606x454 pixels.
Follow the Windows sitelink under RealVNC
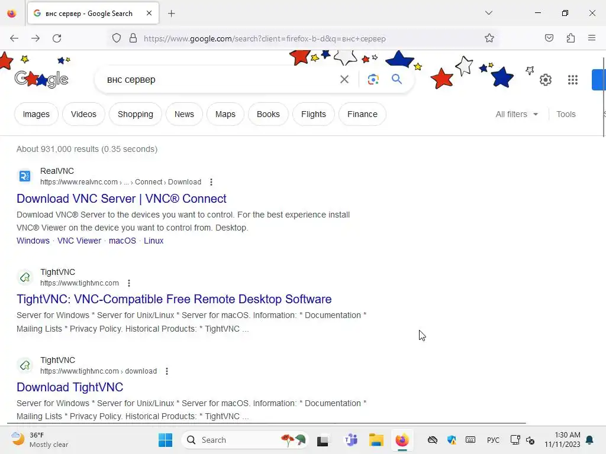coord(33,241)
